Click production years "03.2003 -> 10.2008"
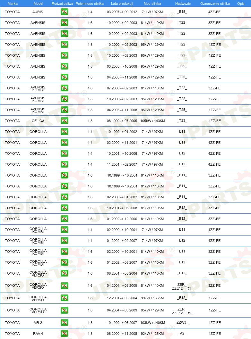Screen dimensions: 251x339 [x=122, y=66]
